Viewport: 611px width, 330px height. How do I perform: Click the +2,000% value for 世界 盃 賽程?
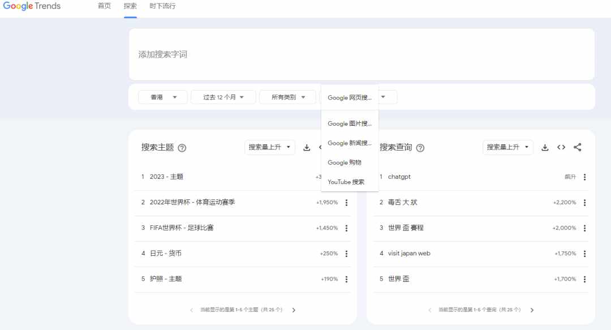click(564, 228)
